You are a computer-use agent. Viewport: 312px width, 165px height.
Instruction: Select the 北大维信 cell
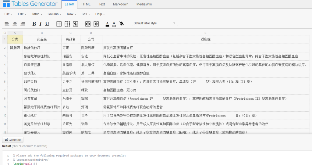click(91, 65)
